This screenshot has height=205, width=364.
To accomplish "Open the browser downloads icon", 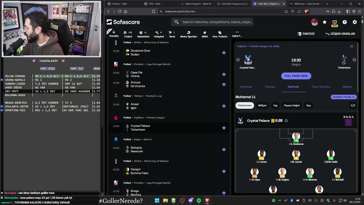I will tap(339, 11).
